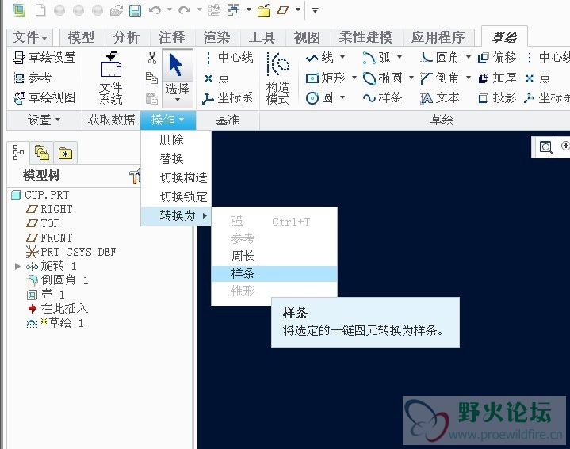Open the Folder Browser tab icon
Viewport: 570px width, 449px height.
tap(42, 153)
